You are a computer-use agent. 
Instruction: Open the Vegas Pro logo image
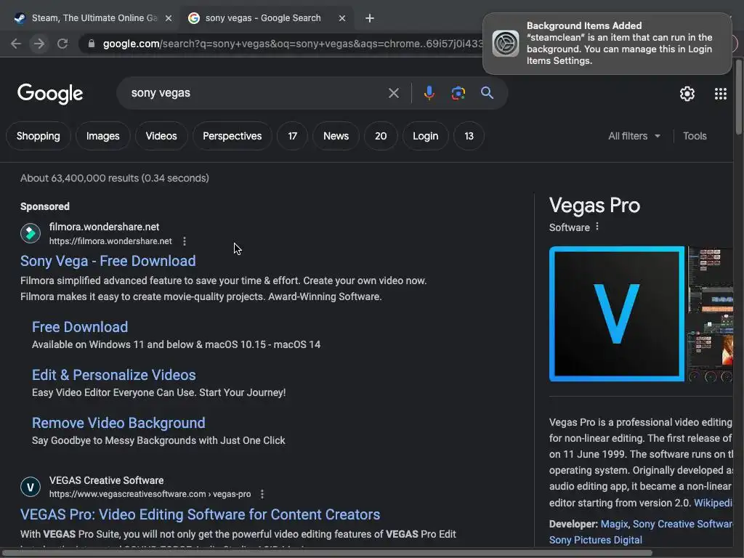pyautogui.click(x=616, y=314)
